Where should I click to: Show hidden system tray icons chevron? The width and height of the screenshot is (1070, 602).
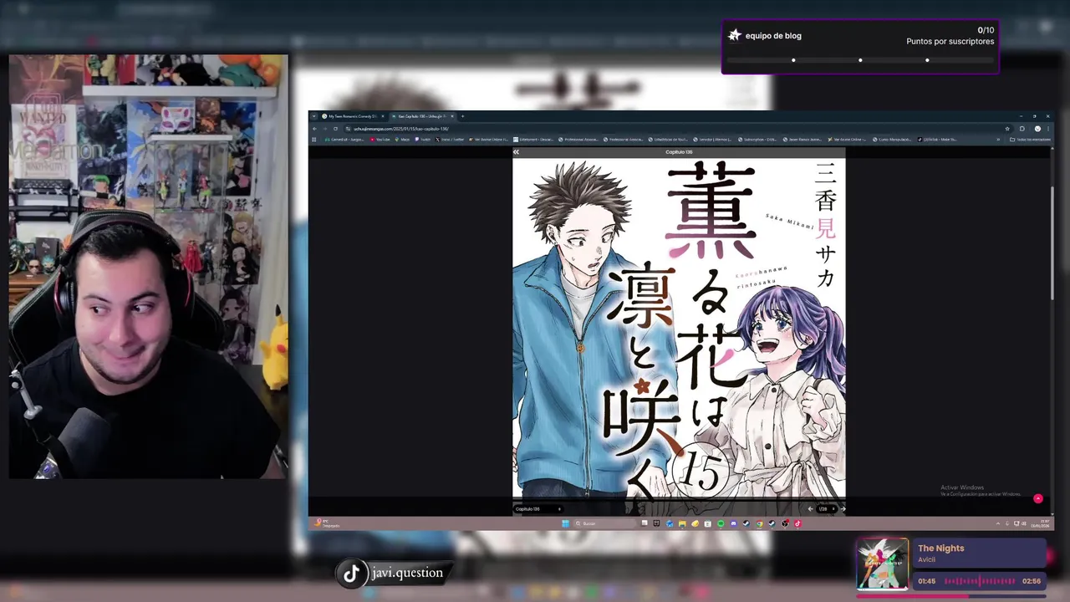(x=997, y=523)
